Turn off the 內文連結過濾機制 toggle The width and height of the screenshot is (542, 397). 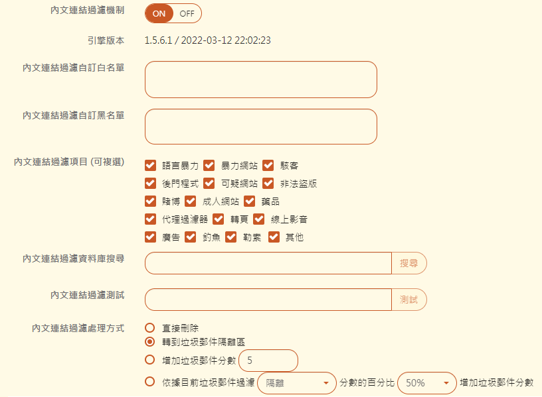(187, 13)
